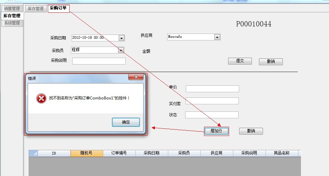The height and width of the screenshot is (176, 329).
Task: Click the error message text about ComboBox1
Action: [x=89, y=98]
